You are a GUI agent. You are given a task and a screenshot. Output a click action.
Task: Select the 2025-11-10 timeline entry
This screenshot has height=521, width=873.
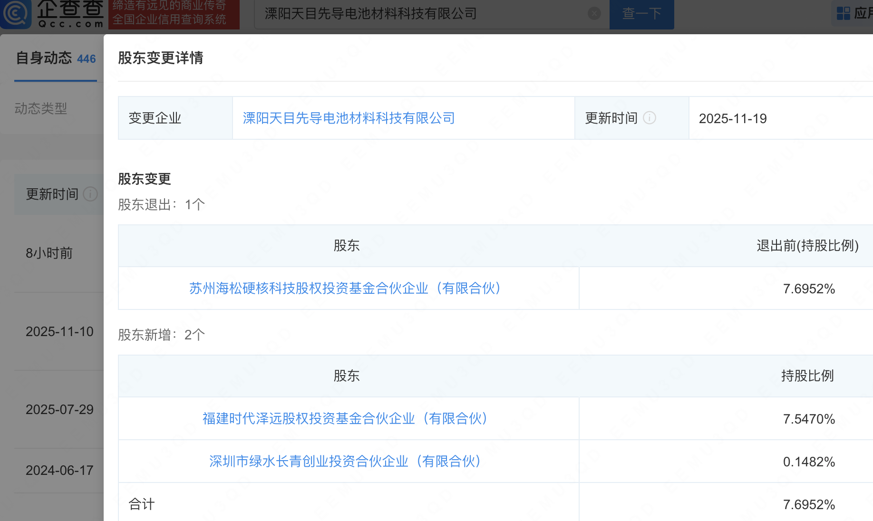59,331
